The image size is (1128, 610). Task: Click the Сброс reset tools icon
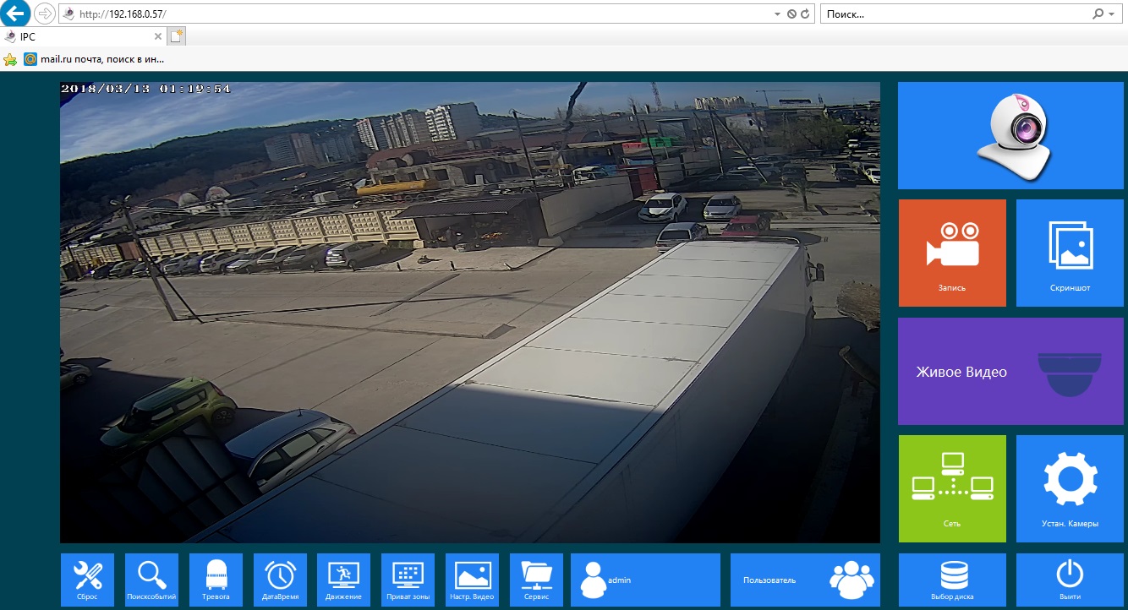pos(87,580)
